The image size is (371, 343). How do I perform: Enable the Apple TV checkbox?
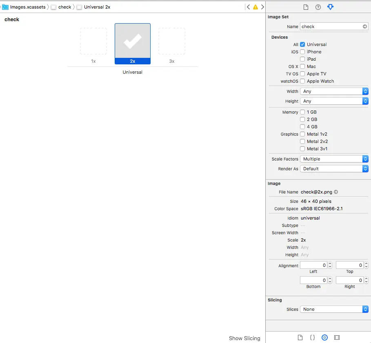(x=302, y=74)
